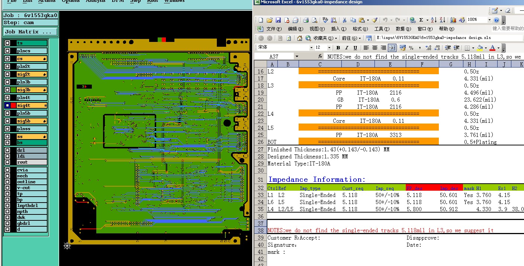Click the Print icon in Excel
This screenshot has height=266, width=524.
[x=306, y=20]
